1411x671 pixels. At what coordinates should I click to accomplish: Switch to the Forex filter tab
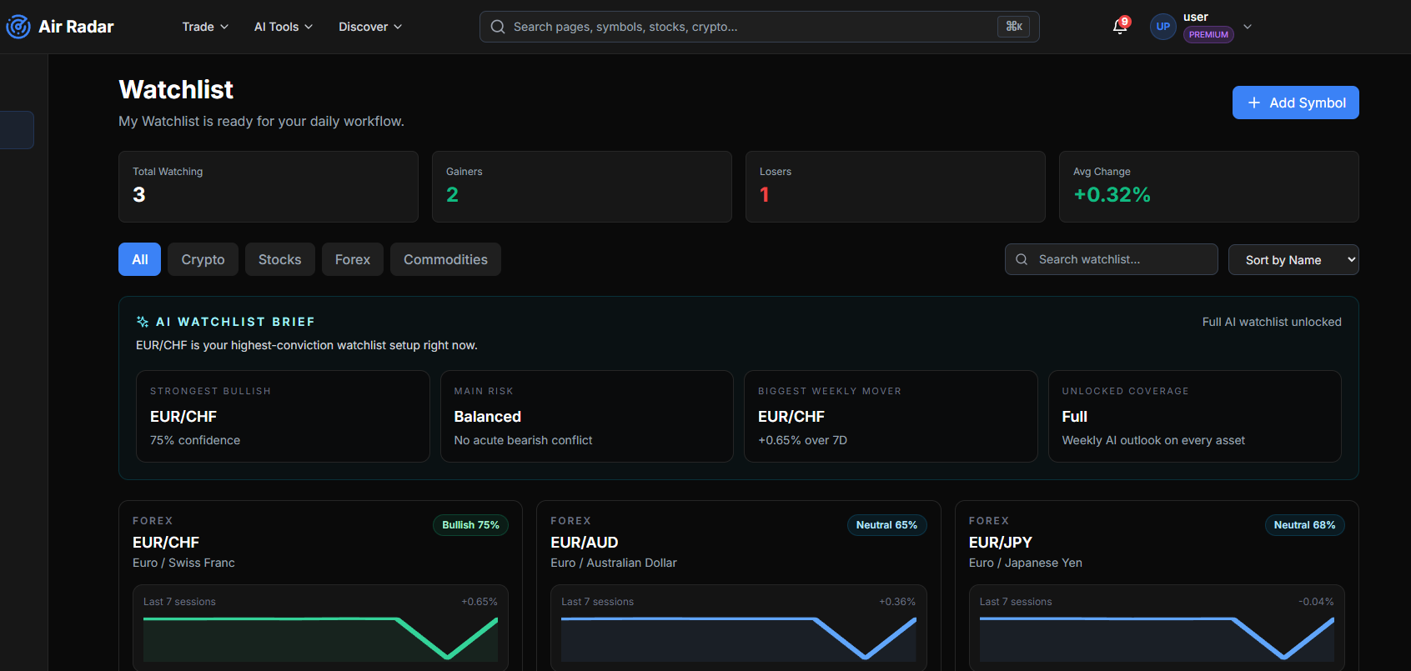[x=353, y=259]
